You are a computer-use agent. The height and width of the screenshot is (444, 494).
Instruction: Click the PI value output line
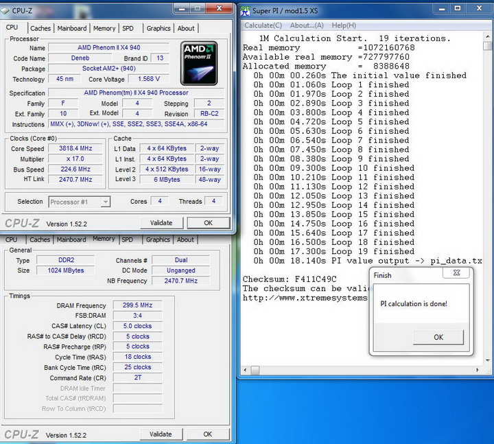(x=368, y=261)
